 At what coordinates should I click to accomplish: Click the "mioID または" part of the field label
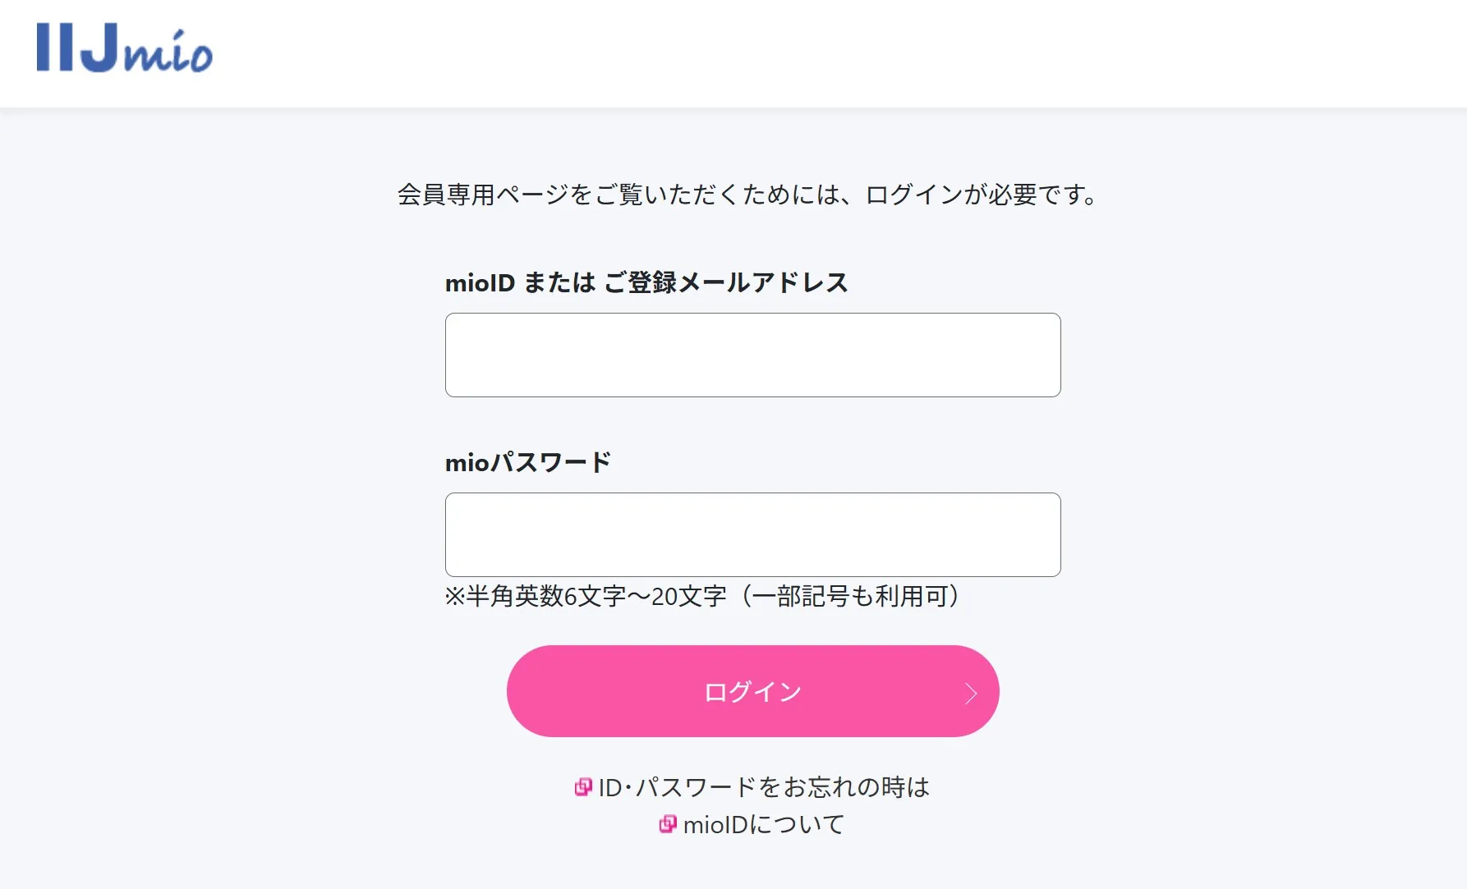coord(519,282)
